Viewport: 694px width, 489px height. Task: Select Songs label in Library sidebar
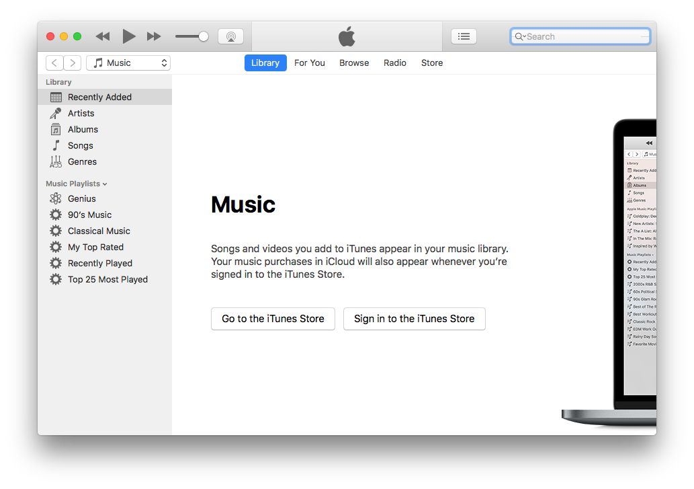click(x=80, y=146)
